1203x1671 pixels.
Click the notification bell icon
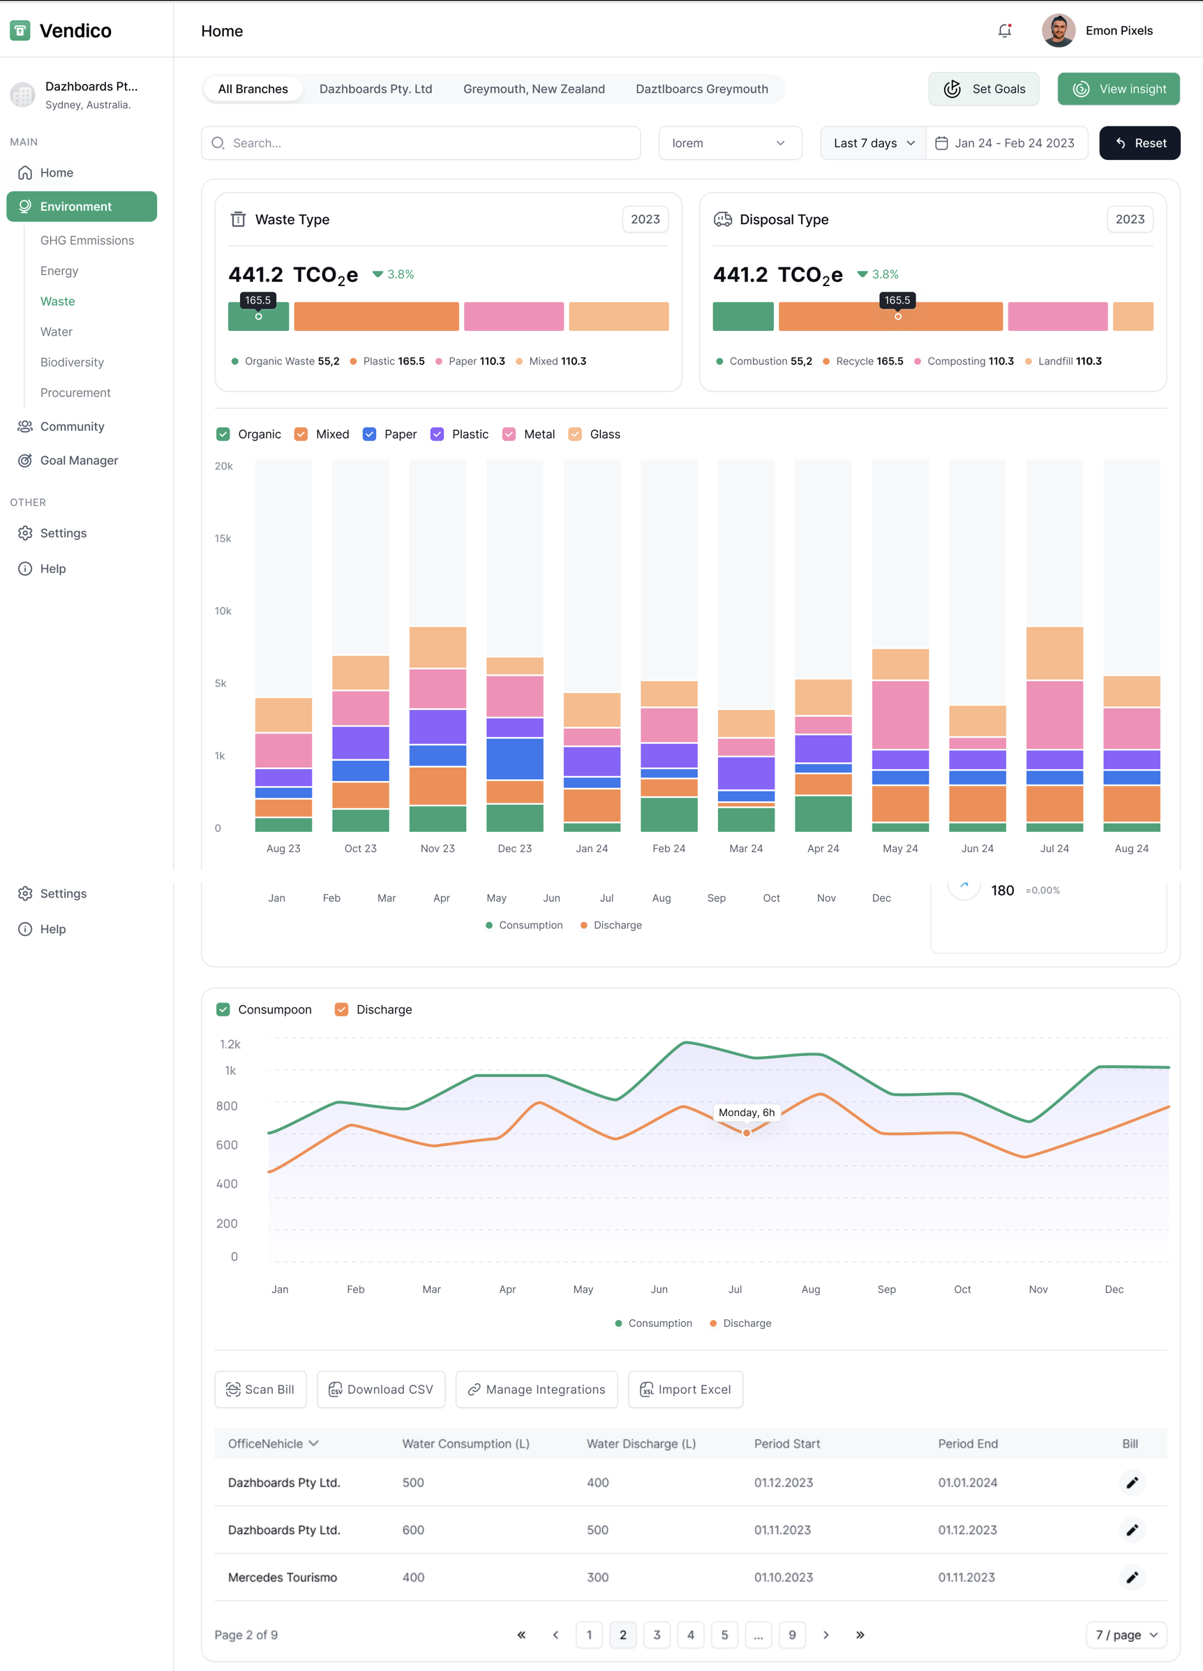pyautogui.click(x=1004, y=30)
